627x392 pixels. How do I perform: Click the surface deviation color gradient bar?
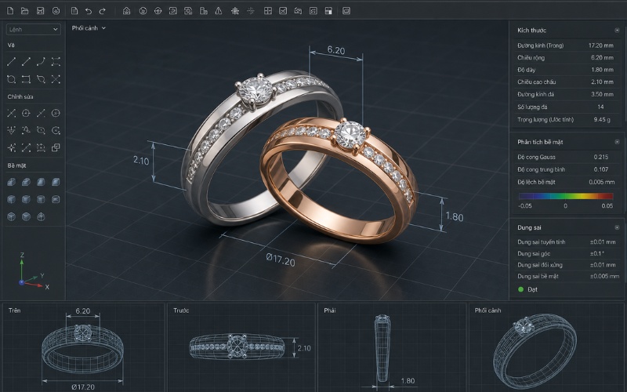click(x=566, y=196)
